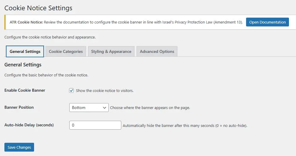Click the Banner Position row label
Viewport: 296px width, 156px height.
[x=19, y=107]
